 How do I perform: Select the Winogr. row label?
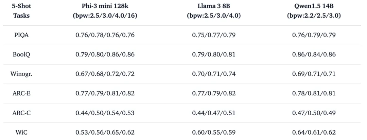coord(21,73)
